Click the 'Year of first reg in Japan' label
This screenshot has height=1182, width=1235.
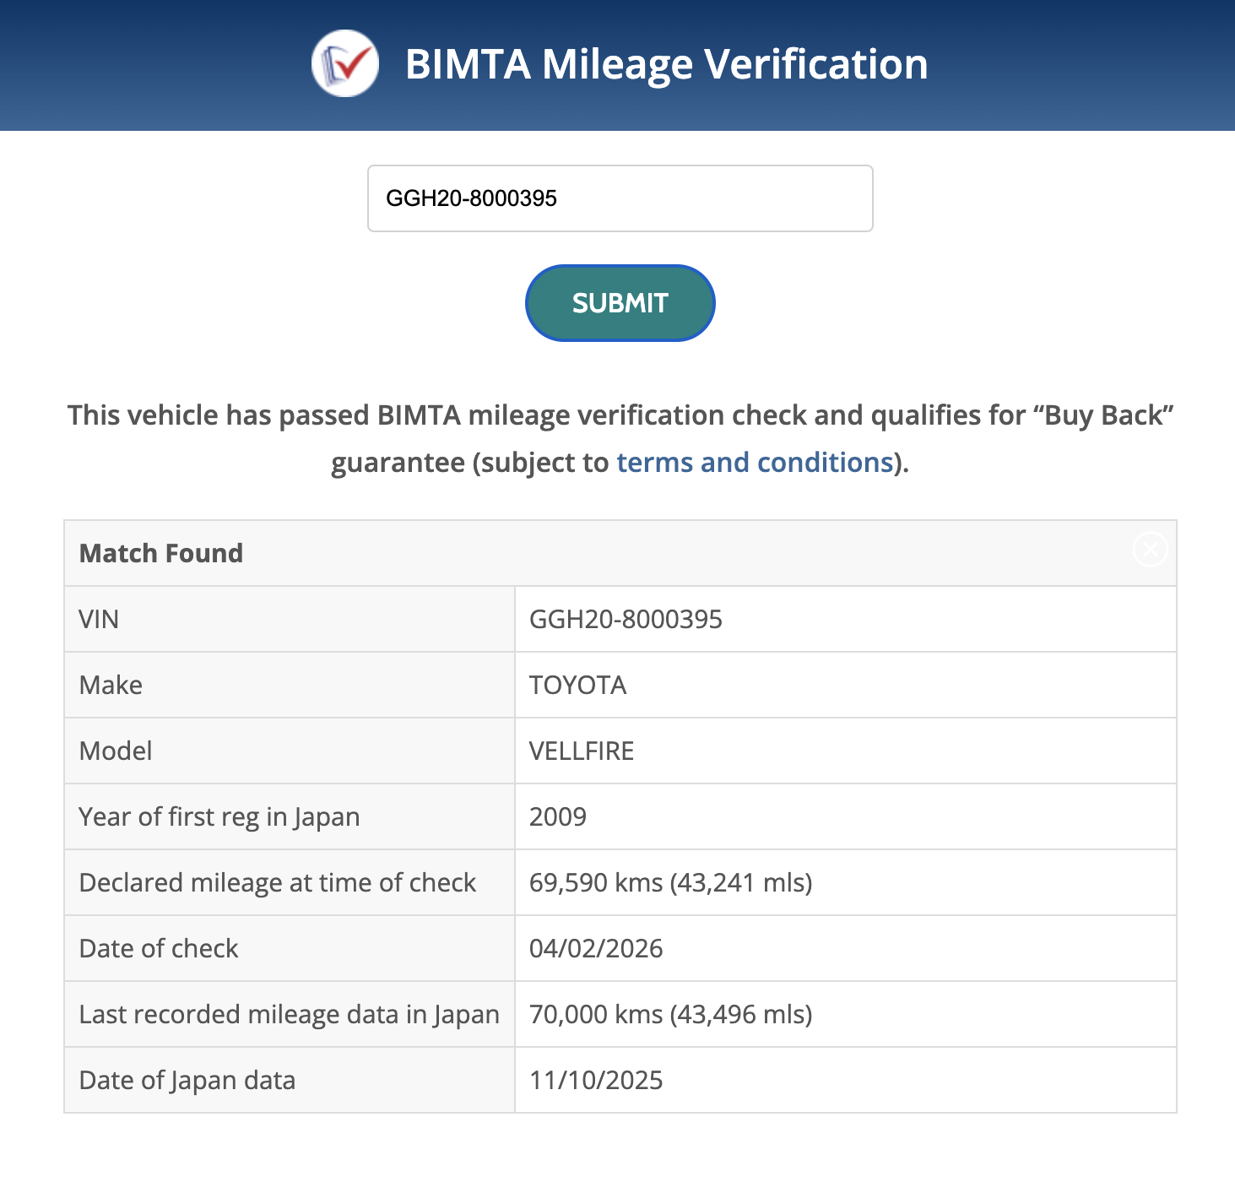coord(219,816)
